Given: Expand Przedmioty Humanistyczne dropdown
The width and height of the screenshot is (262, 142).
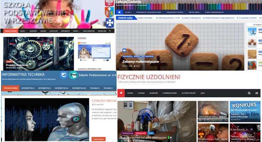Looking at the screenshot, I should point(149,12).
